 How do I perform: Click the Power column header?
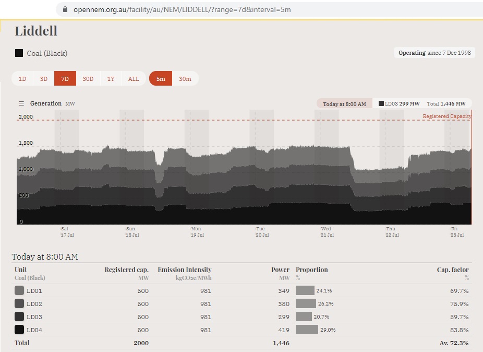point(280,269)
